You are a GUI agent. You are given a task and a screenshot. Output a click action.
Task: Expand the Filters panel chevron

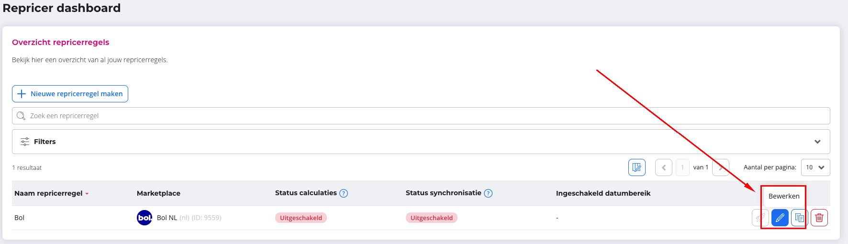[817, 142]
